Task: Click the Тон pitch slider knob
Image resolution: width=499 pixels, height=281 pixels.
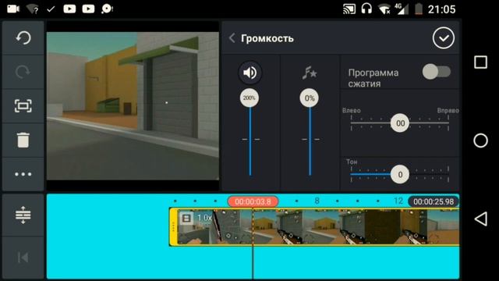Action: tap(400, 174)
